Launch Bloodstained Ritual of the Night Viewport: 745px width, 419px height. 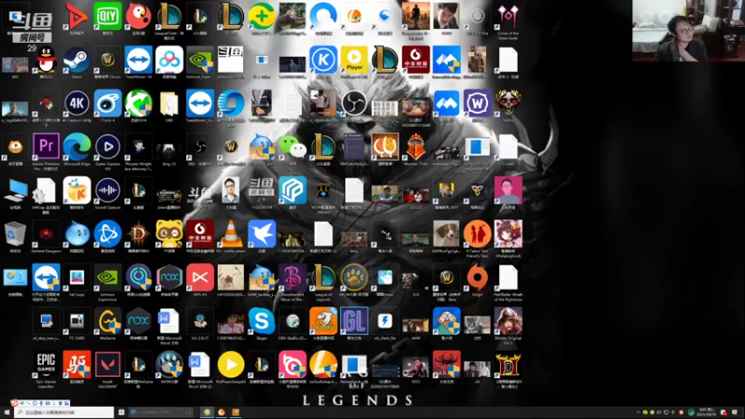click(292, 277)
